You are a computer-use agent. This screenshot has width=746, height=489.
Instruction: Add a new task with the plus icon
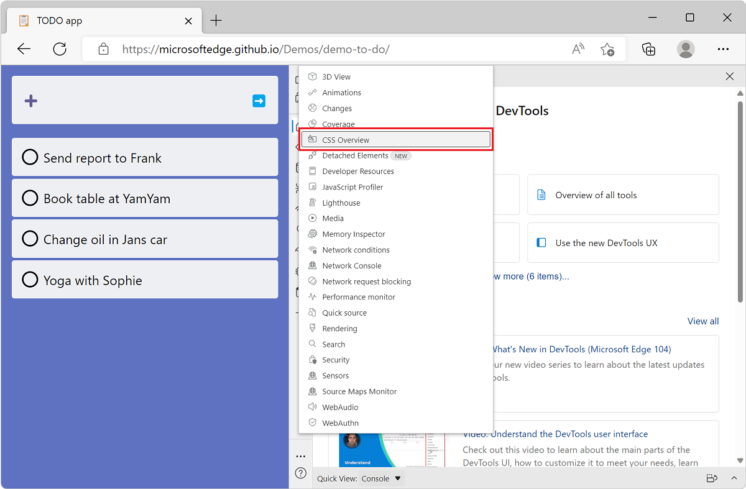click(30, 100)
